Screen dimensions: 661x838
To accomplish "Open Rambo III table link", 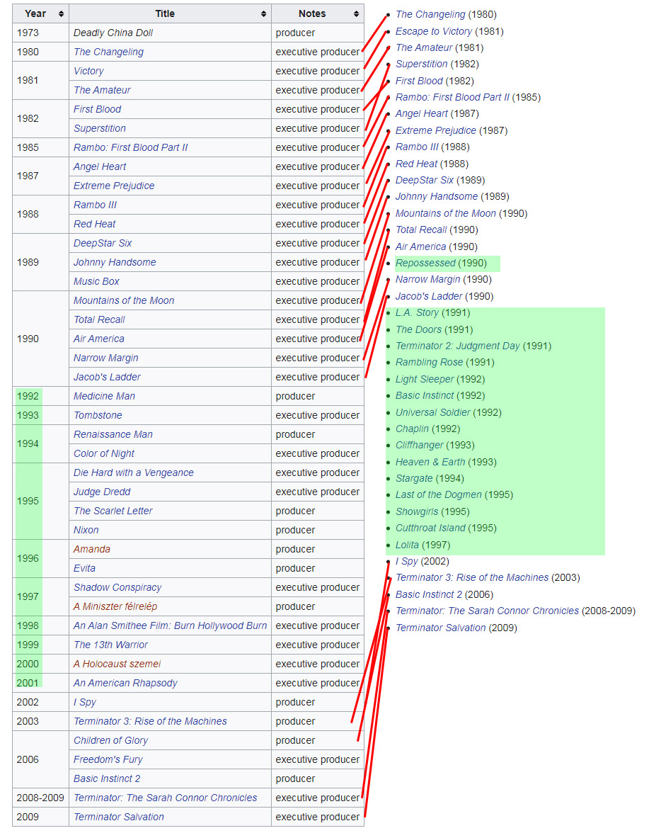I will pyautogui.click(x=95, y=205).
